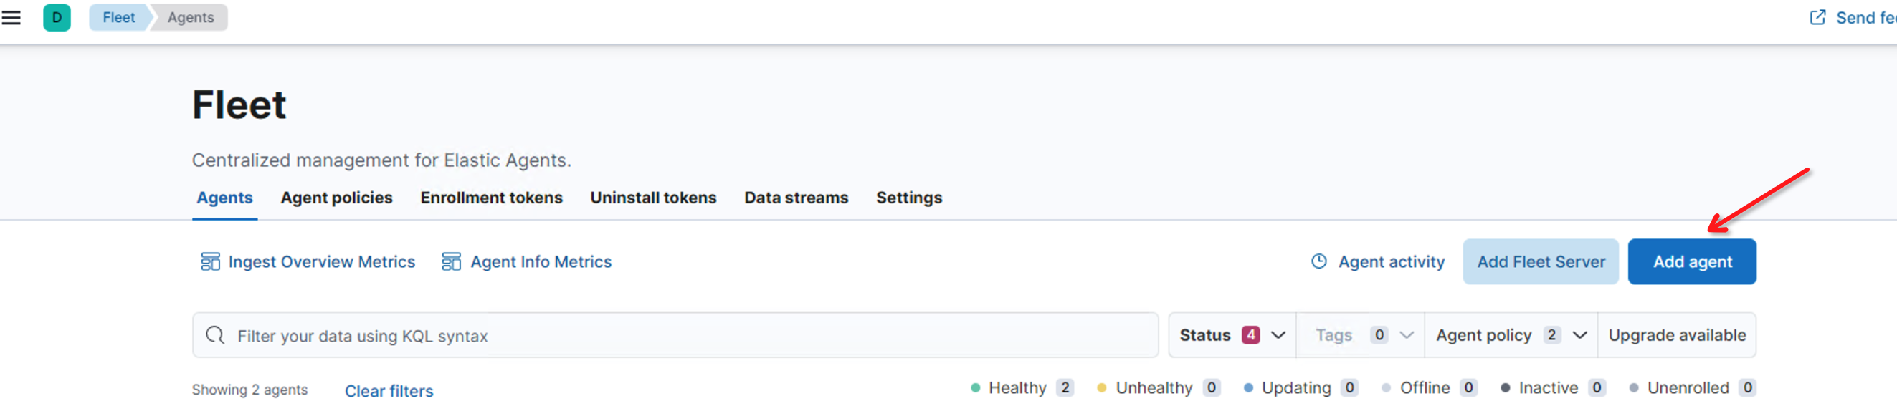
Task: Click the Agent Info Metrics dashboard icon
Action: [x=451, y=262]
